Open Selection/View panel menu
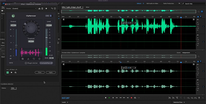 tap(184, 102)
